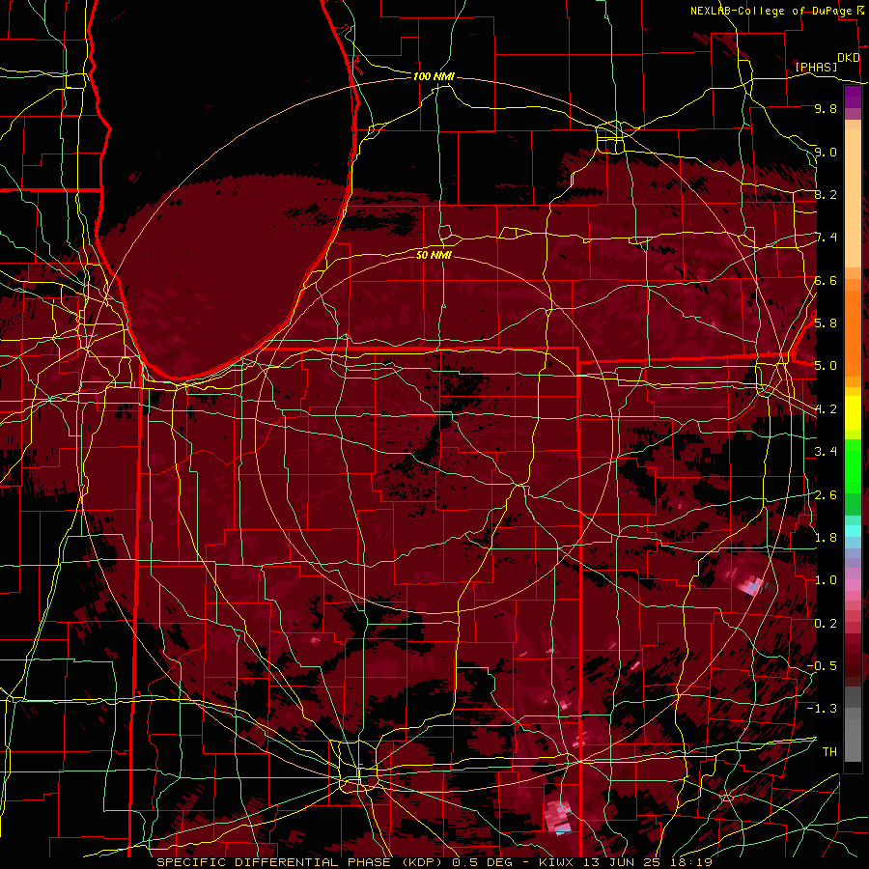Click the "TH" threshold label on scale

tap(829, 751)
